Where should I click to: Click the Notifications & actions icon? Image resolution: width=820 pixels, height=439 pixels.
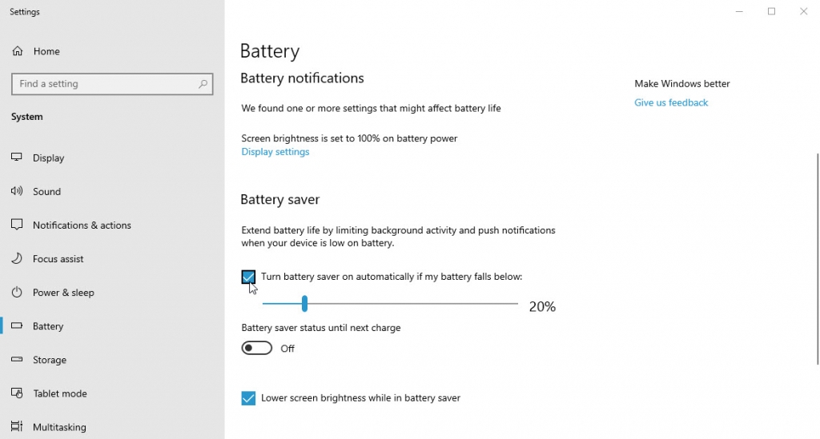(17, 225)
